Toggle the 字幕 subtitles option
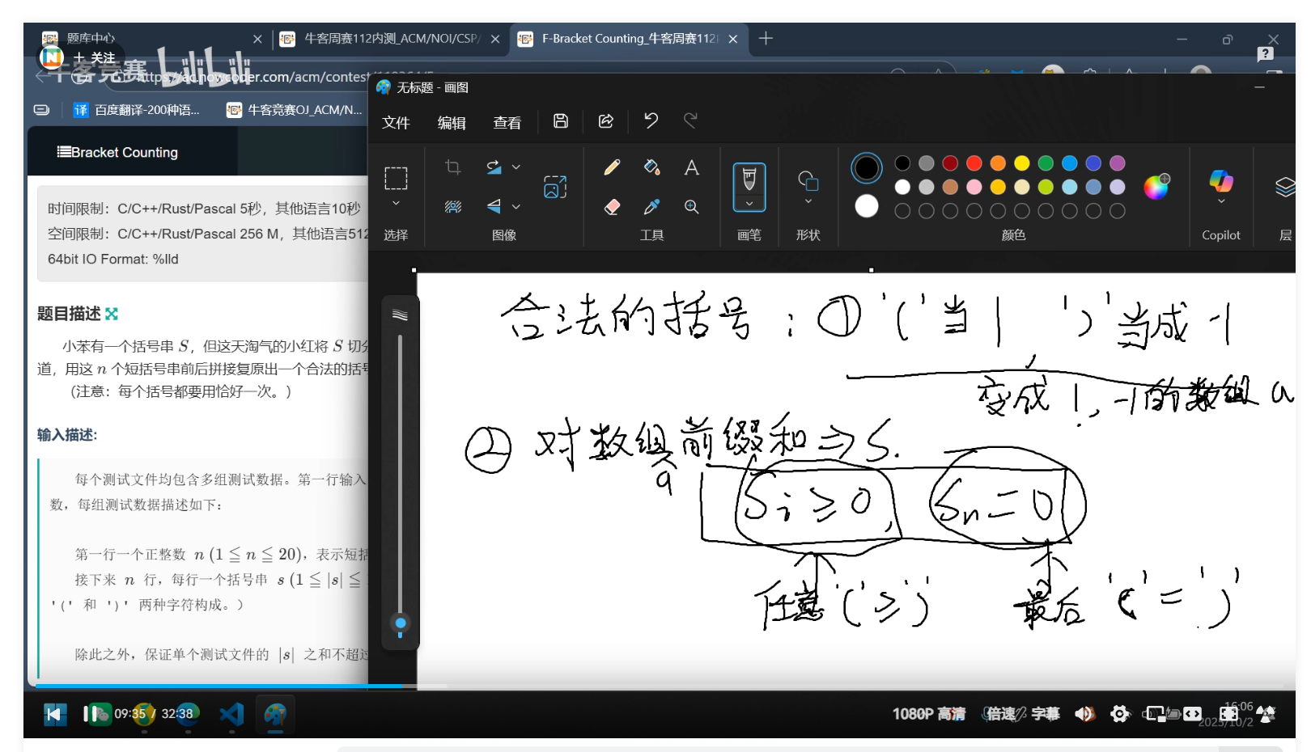 [1046, 714]
